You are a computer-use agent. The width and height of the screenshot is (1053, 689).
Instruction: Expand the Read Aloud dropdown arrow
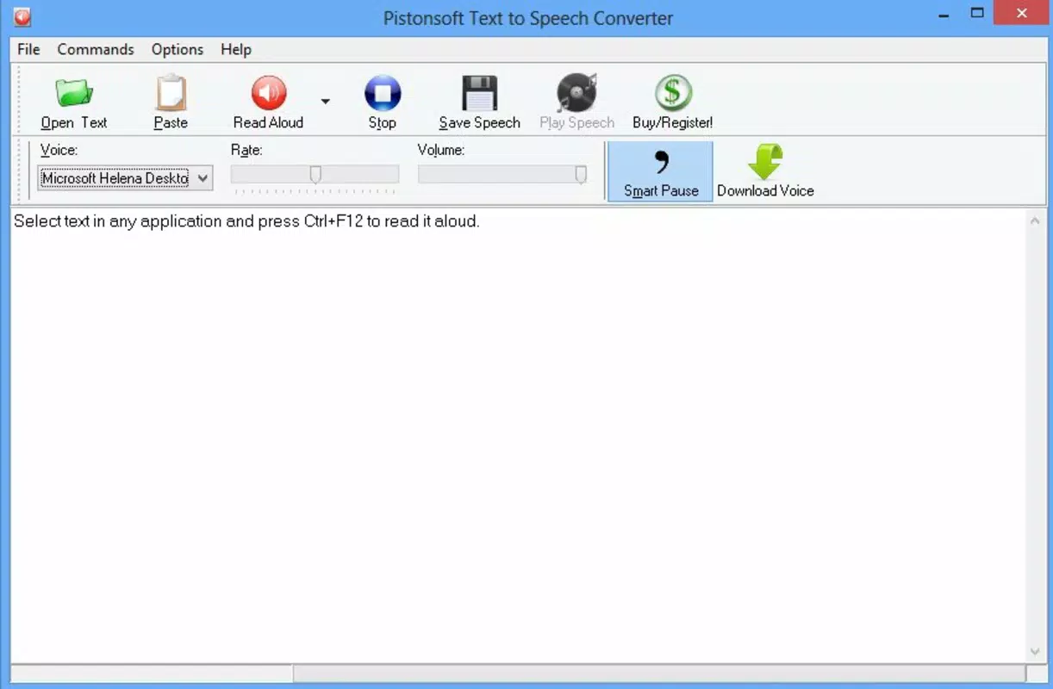tap(325, 101)
